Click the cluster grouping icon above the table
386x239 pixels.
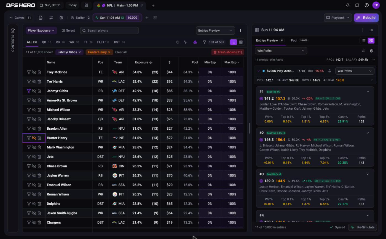pos(195,42)
